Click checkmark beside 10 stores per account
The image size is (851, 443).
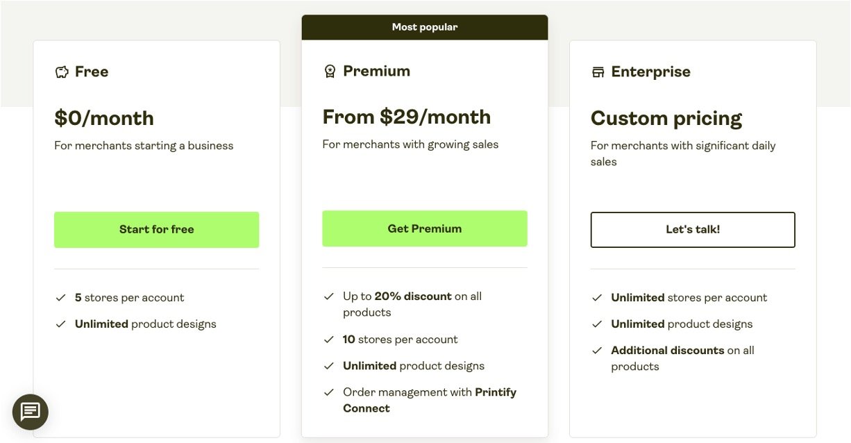(x=329, y=340)
